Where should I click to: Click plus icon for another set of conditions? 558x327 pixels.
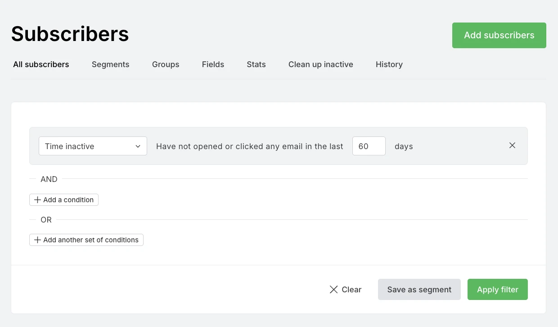click(37, 240)
